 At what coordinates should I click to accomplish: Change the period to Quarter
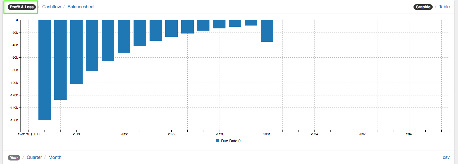pyautogui.click(x=34, y=157)
